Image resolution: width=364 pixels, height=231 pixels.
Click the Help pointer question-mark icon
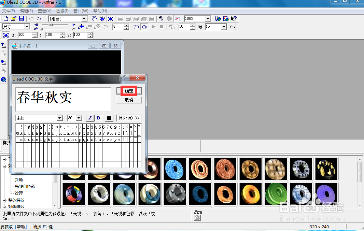click(234, 18)
